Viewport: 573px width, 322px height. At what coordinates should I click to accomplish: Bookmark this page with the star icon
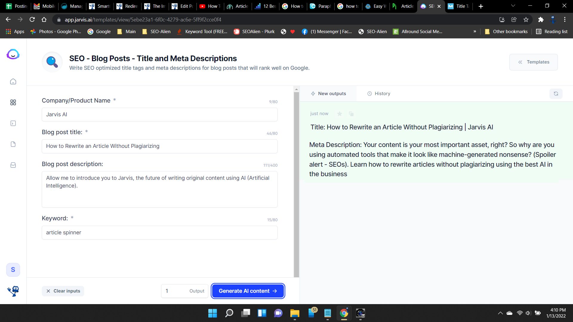point(526,19)
